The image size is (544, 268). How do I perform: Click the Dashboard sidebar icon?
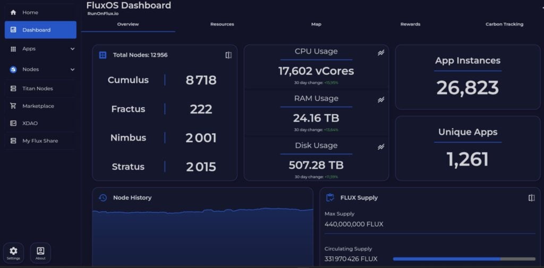[x=13, y=30]
